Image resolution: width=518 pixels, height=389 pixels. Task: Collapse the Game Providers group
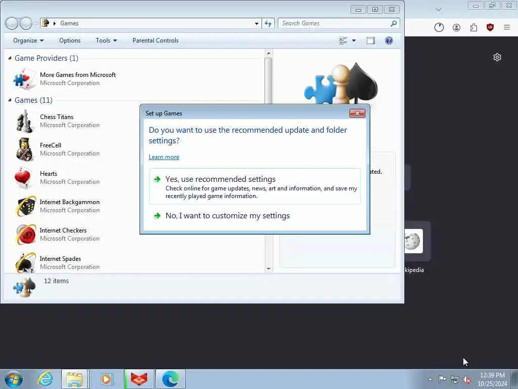[x=10, y=58]
